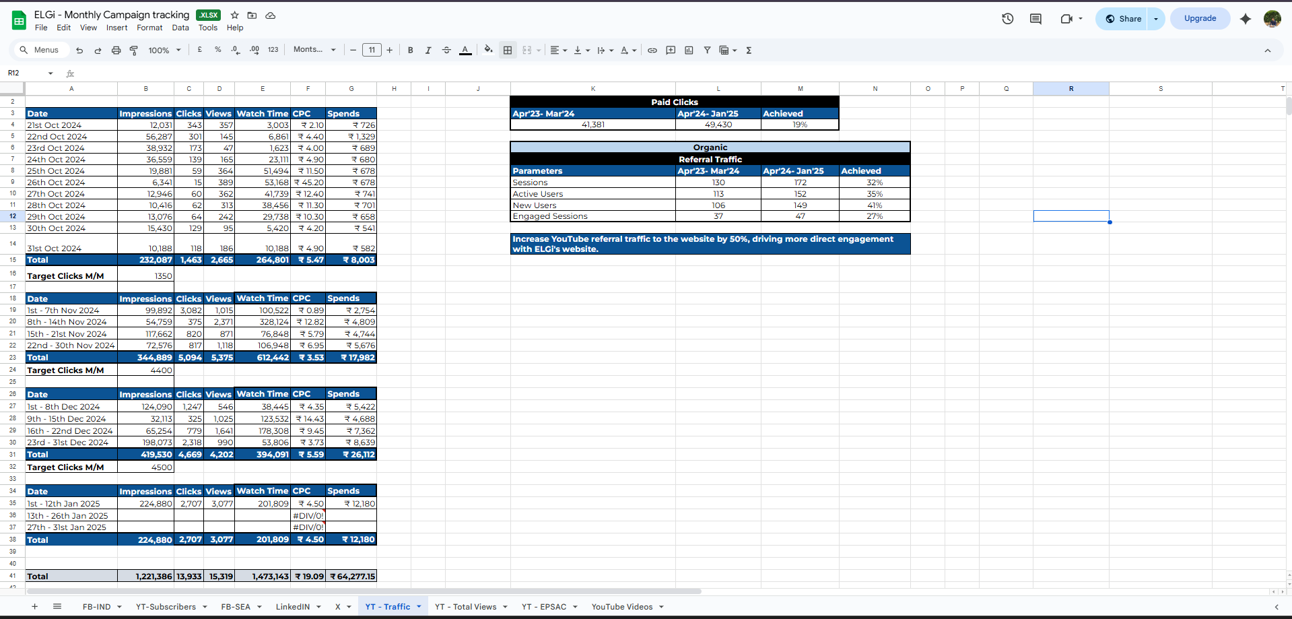Image resolution: width=1292 pixels, height=619 pixels.
Task: Open the zoom level 100% dropdown
Action: tap(165, 50)
